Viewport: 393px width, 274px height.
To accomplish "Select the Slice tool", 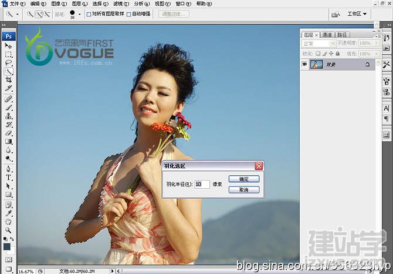I will pyautogui.click(x=8, y=88).
